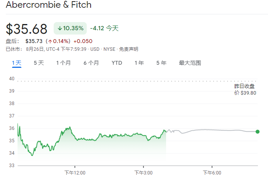Show the 1个月 price history
The height and width of the screenshot is (183, 268).
point(63,63)
